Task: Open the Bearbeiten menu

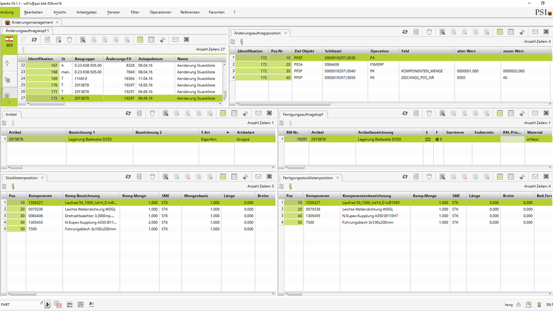Action: (x=34, y=12)
